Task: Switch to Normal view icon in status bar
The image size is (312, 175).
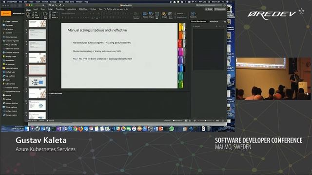Action: pos(186,121)
